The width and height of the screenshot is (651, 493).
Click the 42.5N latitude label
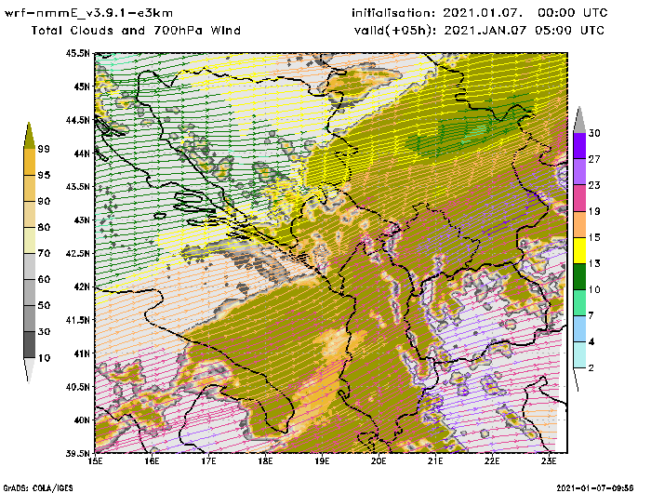point(77,253)
